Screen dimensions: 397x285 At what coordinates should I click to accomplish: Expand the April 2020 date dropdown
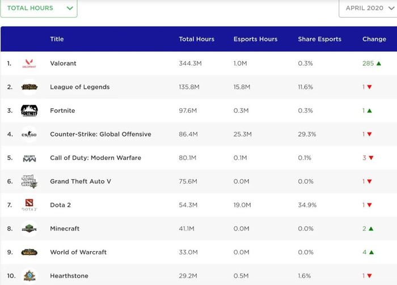pos(369,8)
